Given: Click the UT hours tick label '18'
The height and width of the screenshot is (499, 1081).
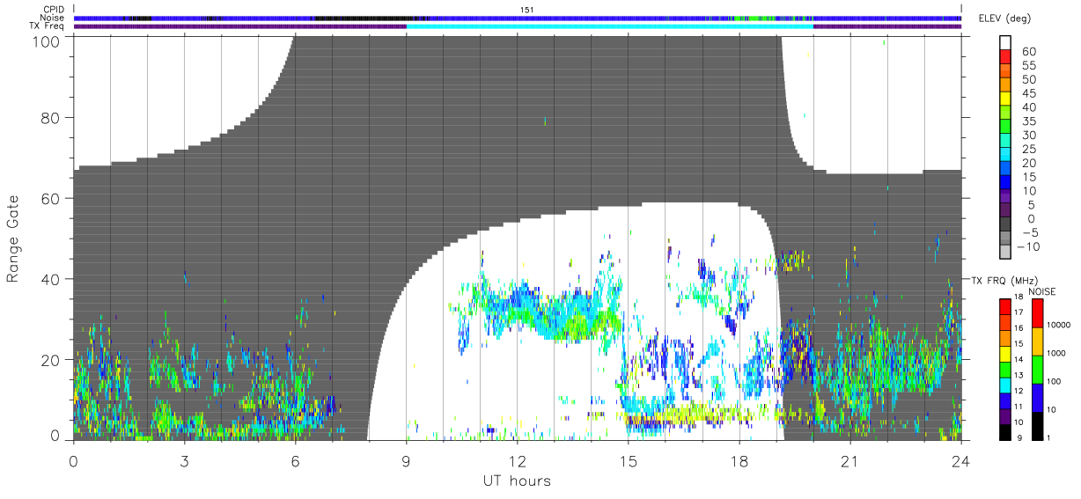Looking at the screenshot, I should click(x=739, y=461).
